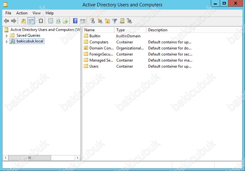Click the tree horizontal scrollbar thumb
Image resolution: width=245 pixels, height=171 pixels.
coord(30,158)
